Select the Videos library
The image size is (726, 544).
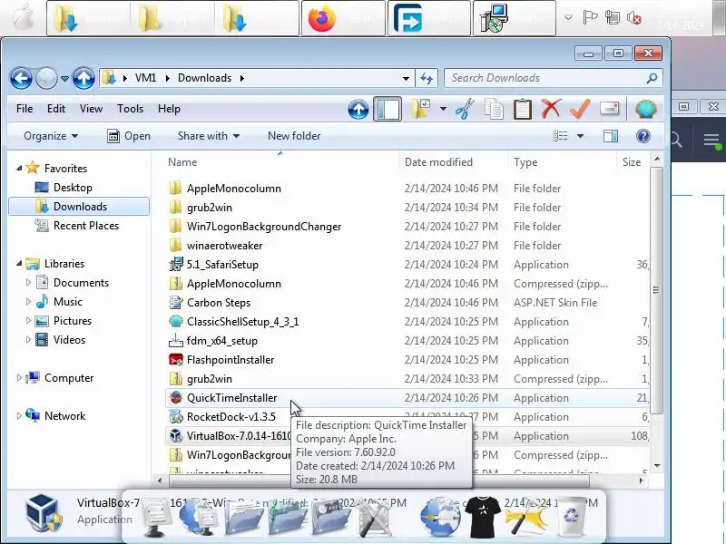coord(70,339)
